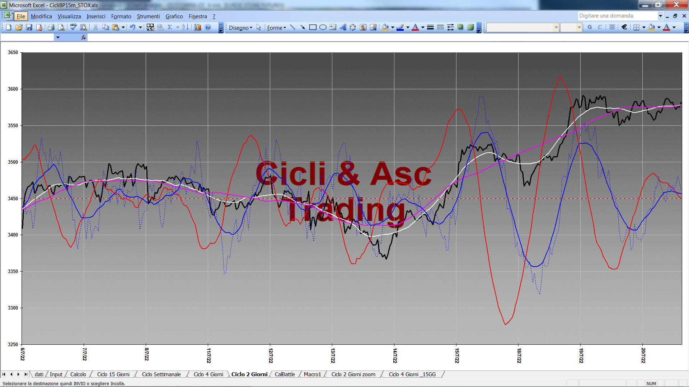
Task: Select the Line drawing tool
Action: [x=292, y=27]
